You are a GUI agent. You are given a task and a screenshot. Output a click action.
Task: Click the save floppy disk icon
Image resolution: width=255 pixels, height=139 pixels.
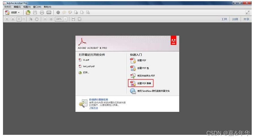(35, 12)
